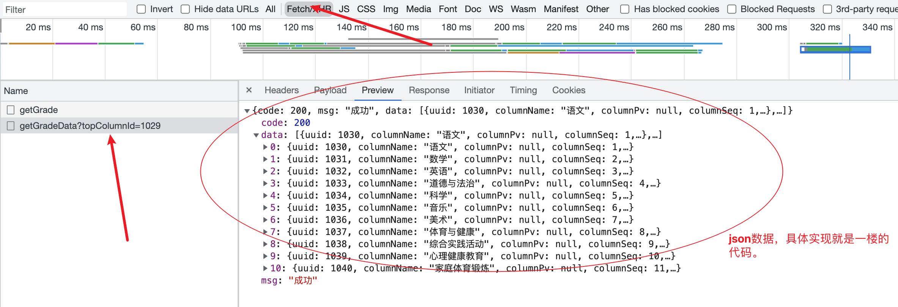The width and height of the screenshot is (898, 307).
Task: Open the Response tab
Action: (x=429, y=90)
